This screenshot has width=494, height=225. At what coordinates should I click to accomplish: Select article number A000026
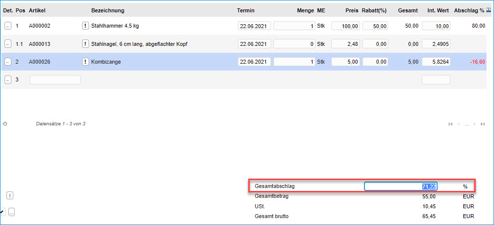[40, 62]
